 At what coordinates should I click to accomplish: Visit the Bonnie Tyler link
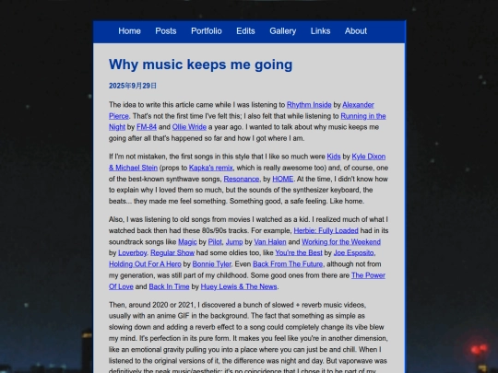click(212, 264)
